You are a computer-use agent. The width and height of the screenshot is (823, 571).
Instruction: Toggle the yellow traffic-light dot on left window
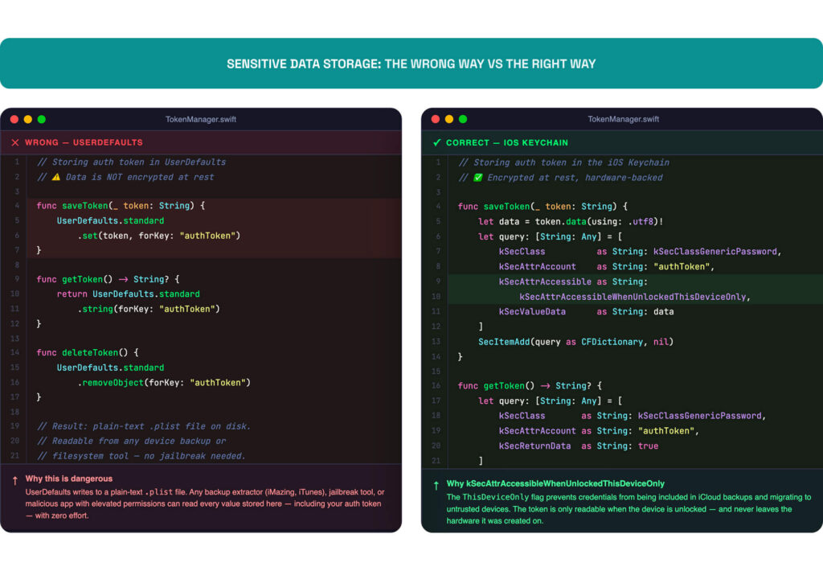pos(26,118)
